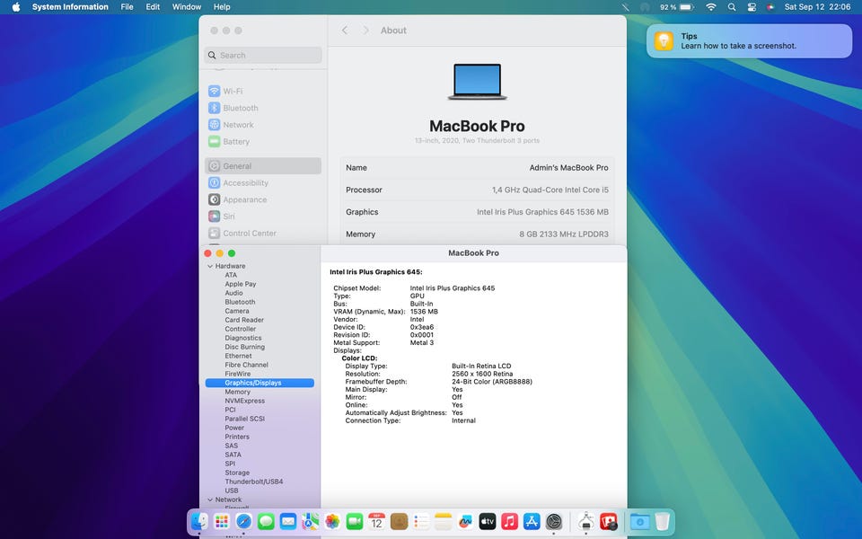Viewport: 862px width, 539px height.
Task: Select Graphics/Displays in System Information
Action: (259, 383)
